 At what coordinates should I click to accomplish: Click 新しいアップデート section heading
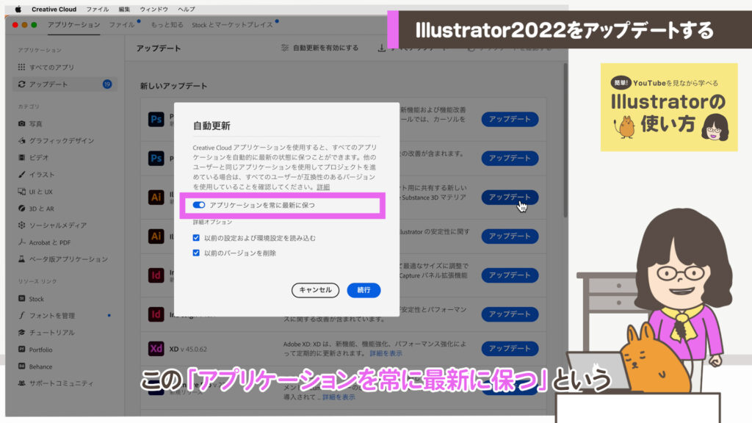[173, 87]
